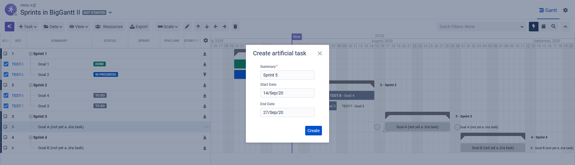Screen dimensions: 575x165
Task: Click the End Date field
Action: [x=287, y=112]
